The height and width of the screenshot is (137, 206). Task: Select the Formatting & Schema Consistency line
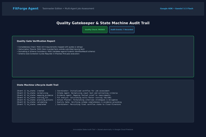coord(56,51)
